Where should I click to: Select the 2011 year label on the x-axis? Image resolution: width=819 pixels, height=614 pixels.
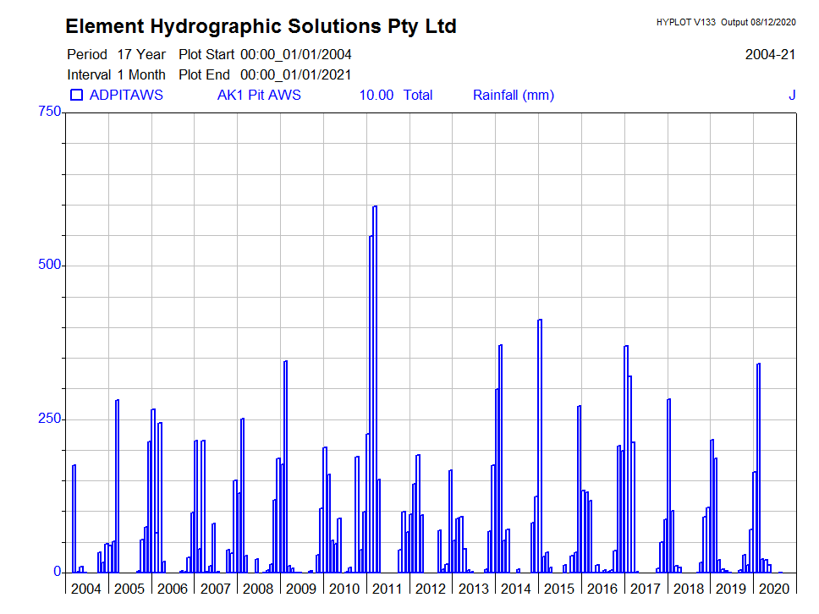388,589
